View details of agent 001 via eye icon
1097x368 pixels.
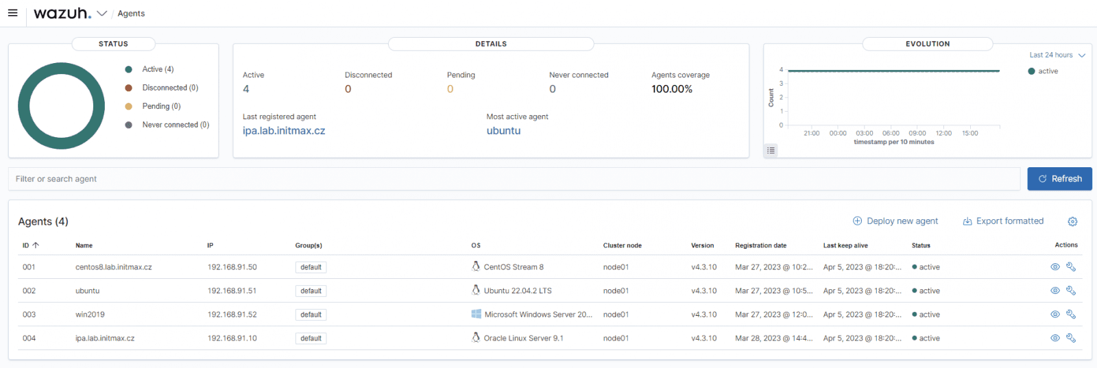[x=1055, y=267]
